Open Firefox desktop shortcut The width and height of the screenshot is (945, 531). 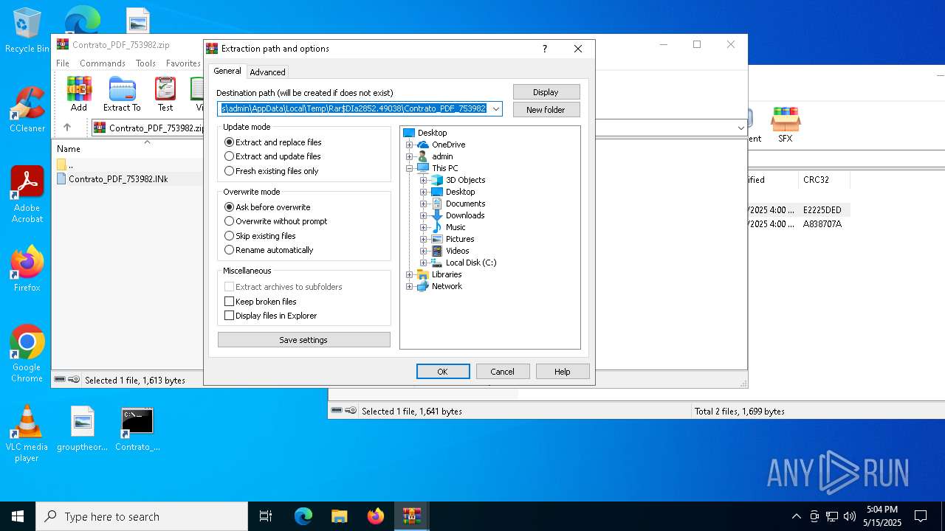(27, 268)
